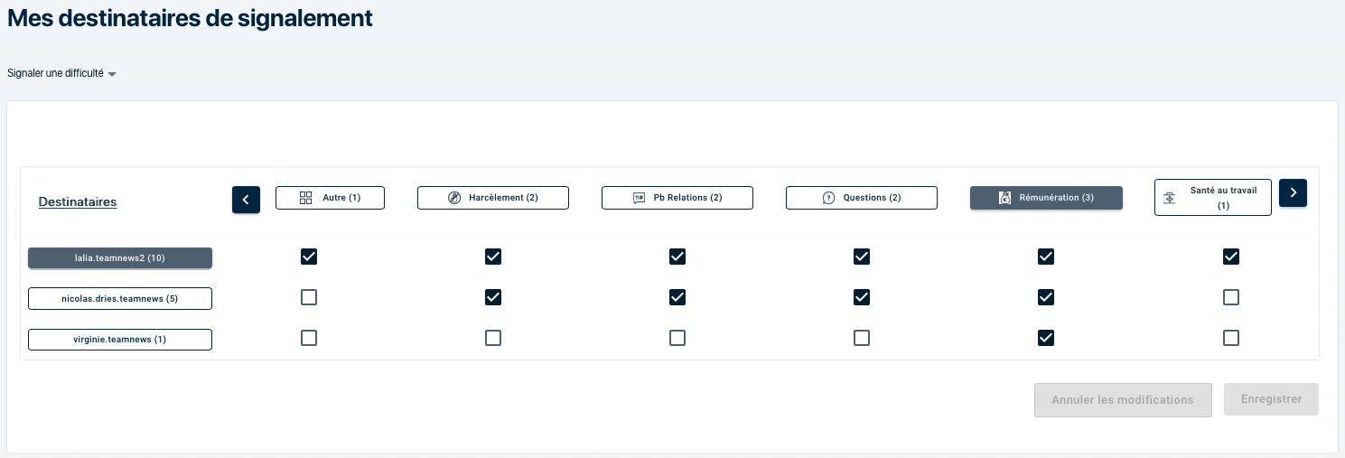Uncheck Questions for nicolas.dries.teamnews
The height and width of the screenshot is (458, 1345).
coord(862,297)
